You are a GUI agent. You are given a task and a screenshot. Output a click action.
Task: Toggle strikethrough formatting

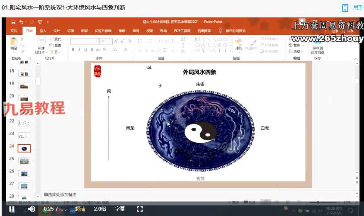pos(98,49)
